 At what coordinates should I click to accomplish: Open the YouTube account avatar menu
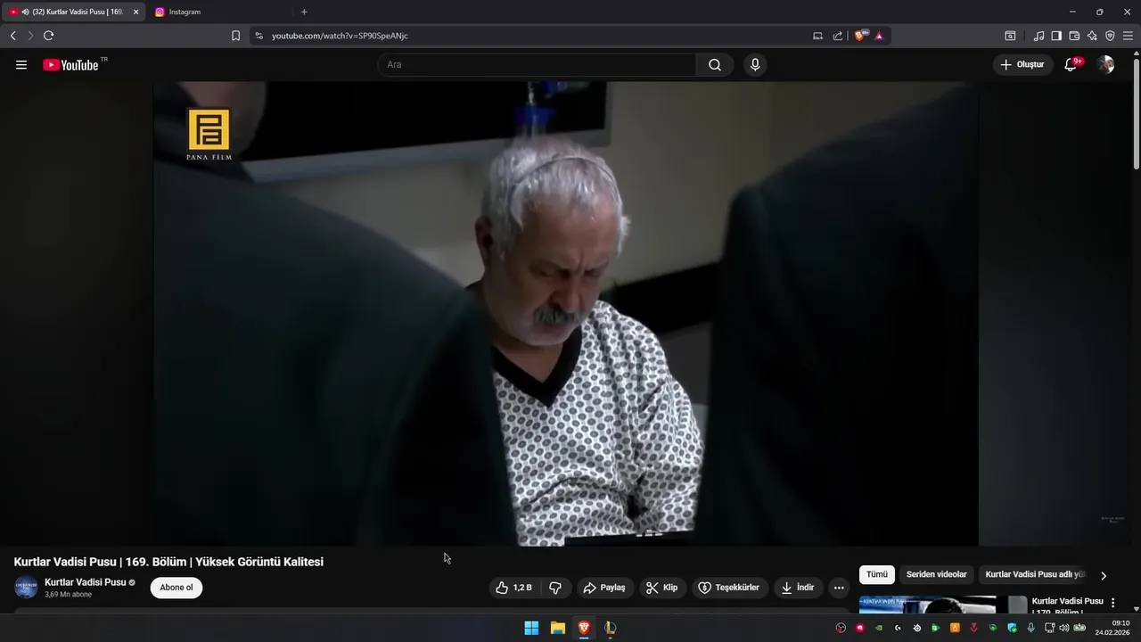pos(1105,65)
